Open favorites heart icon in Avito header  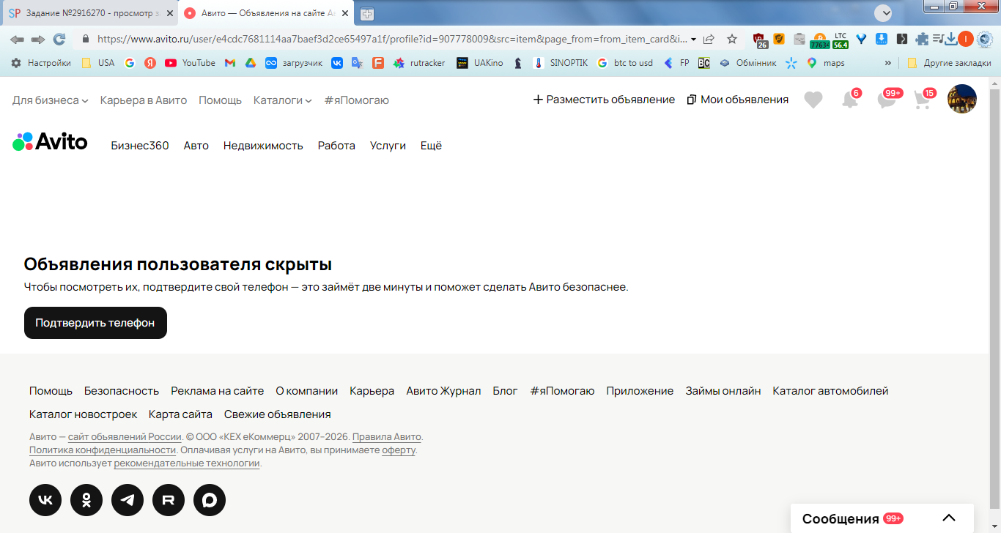tap(813, 100)
